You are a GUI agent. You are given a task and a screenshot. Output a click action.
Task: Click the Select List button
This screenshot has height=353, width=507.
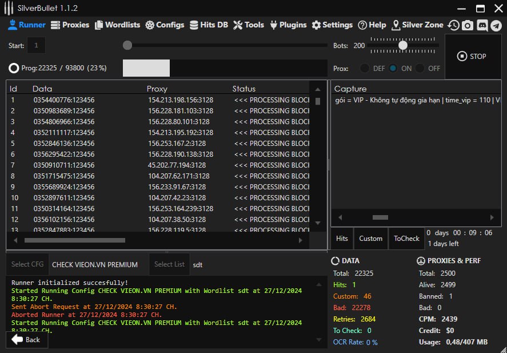169,264
